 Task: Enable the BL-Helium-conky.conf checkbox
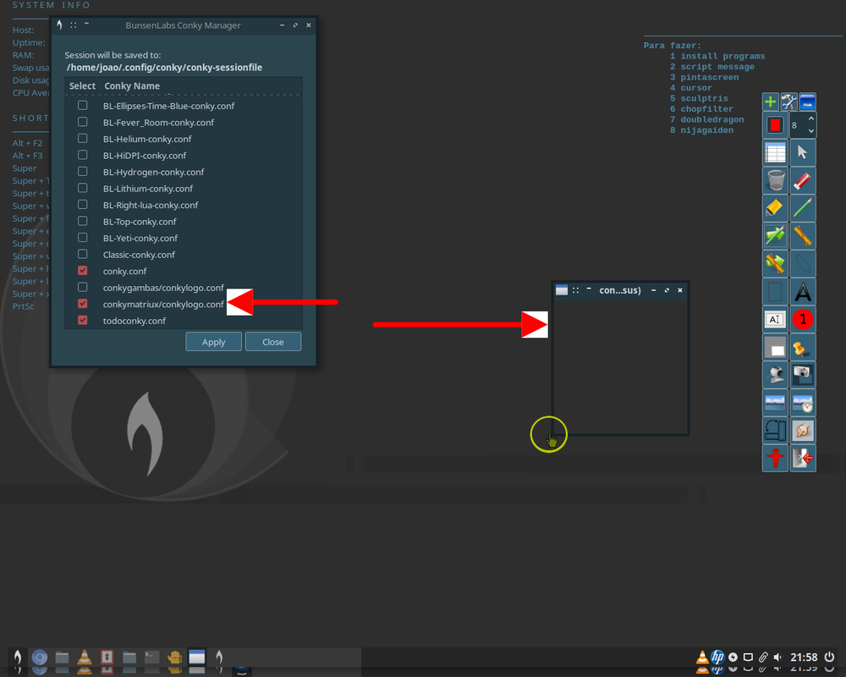coord(83,139)
